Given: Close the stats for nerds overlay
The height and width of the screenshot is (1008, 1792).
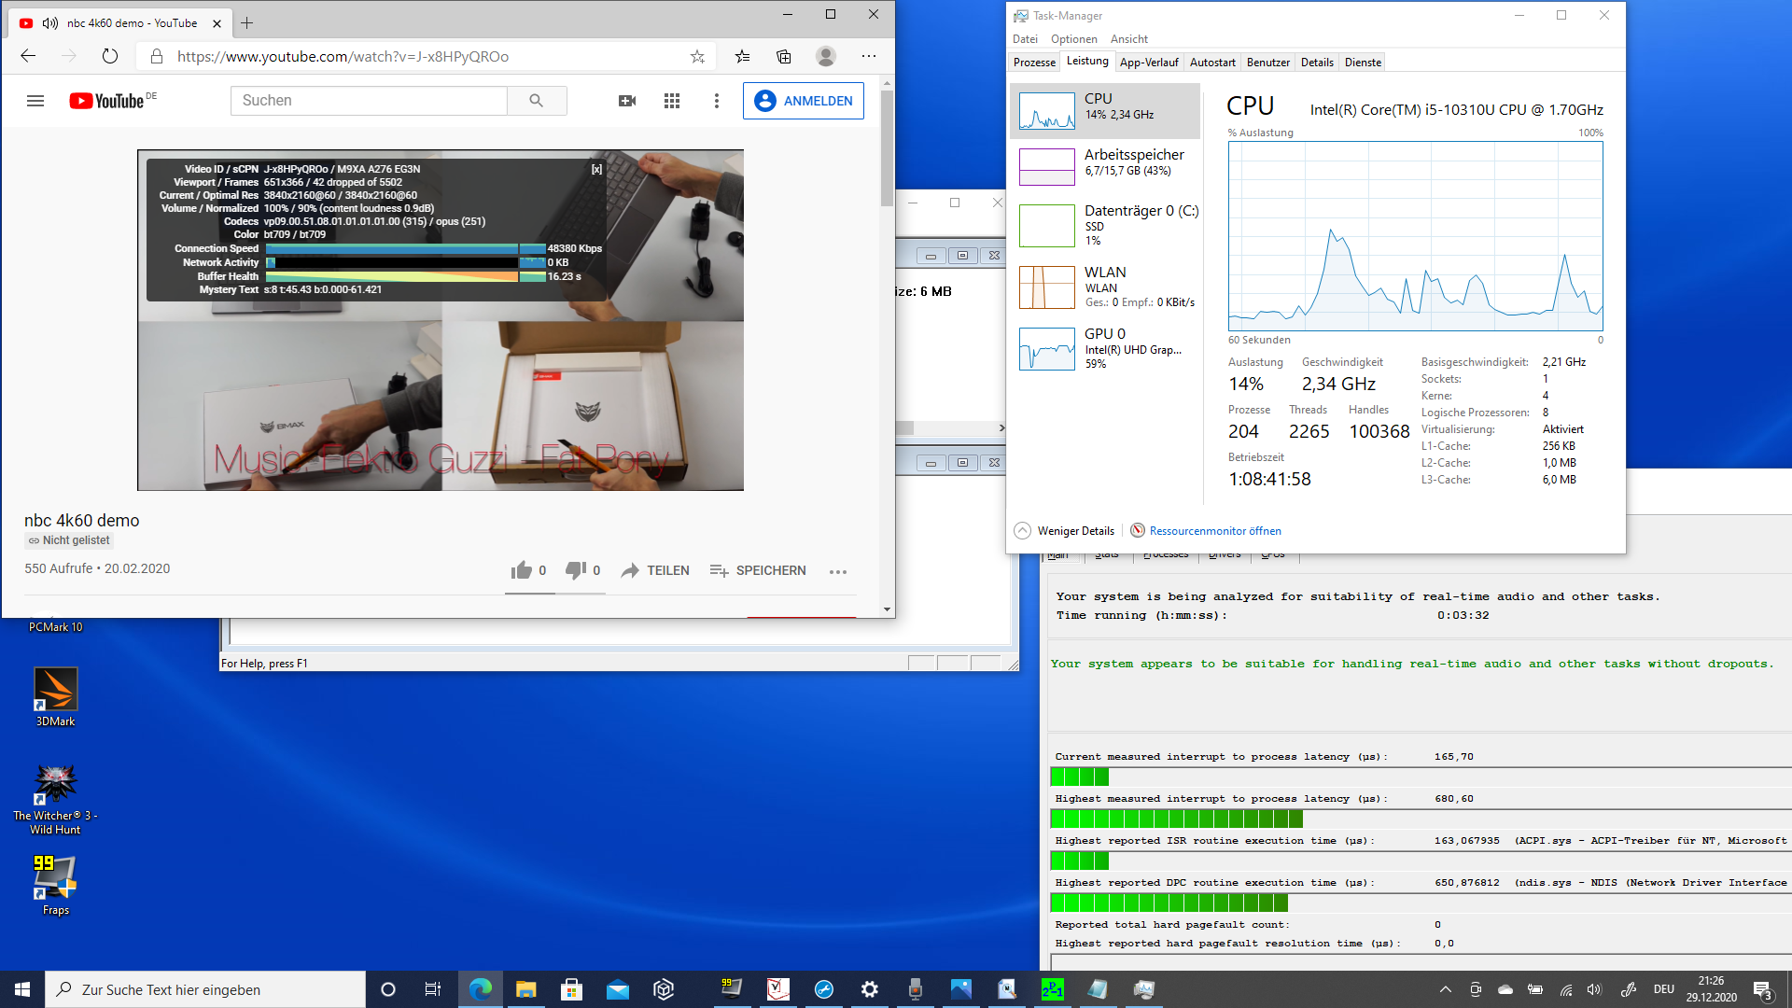Looking at the screenshot, I should [x=596, y=169].
